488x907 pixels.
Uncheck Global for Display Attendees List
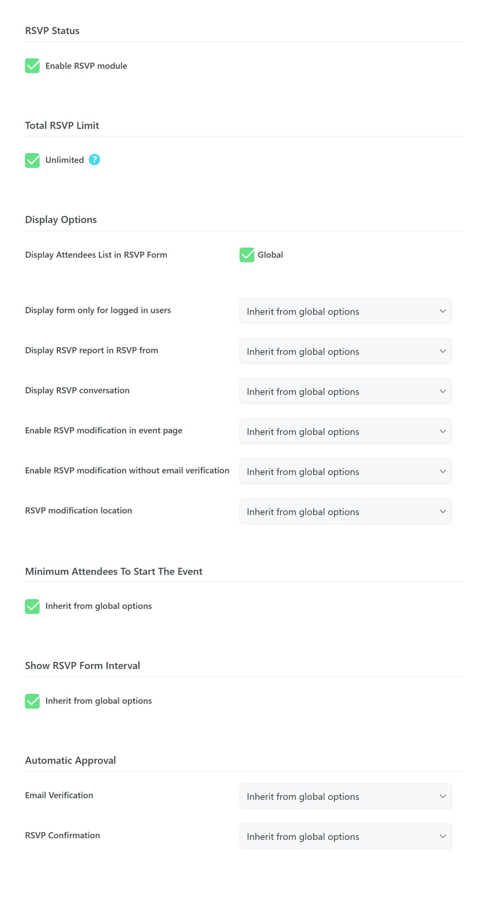[247, 255]
